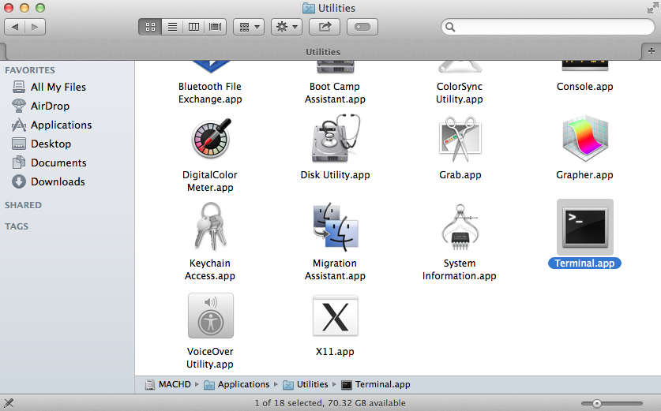This screenshot has height=411, width=661.
Task: Click the Bluetooth File Exchange.app label
Action: click(210, 92)
